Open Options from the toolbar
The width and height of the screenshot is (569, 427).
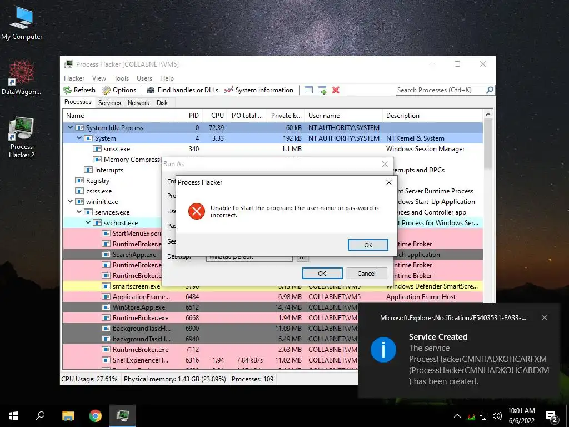(x=119, y=90)
